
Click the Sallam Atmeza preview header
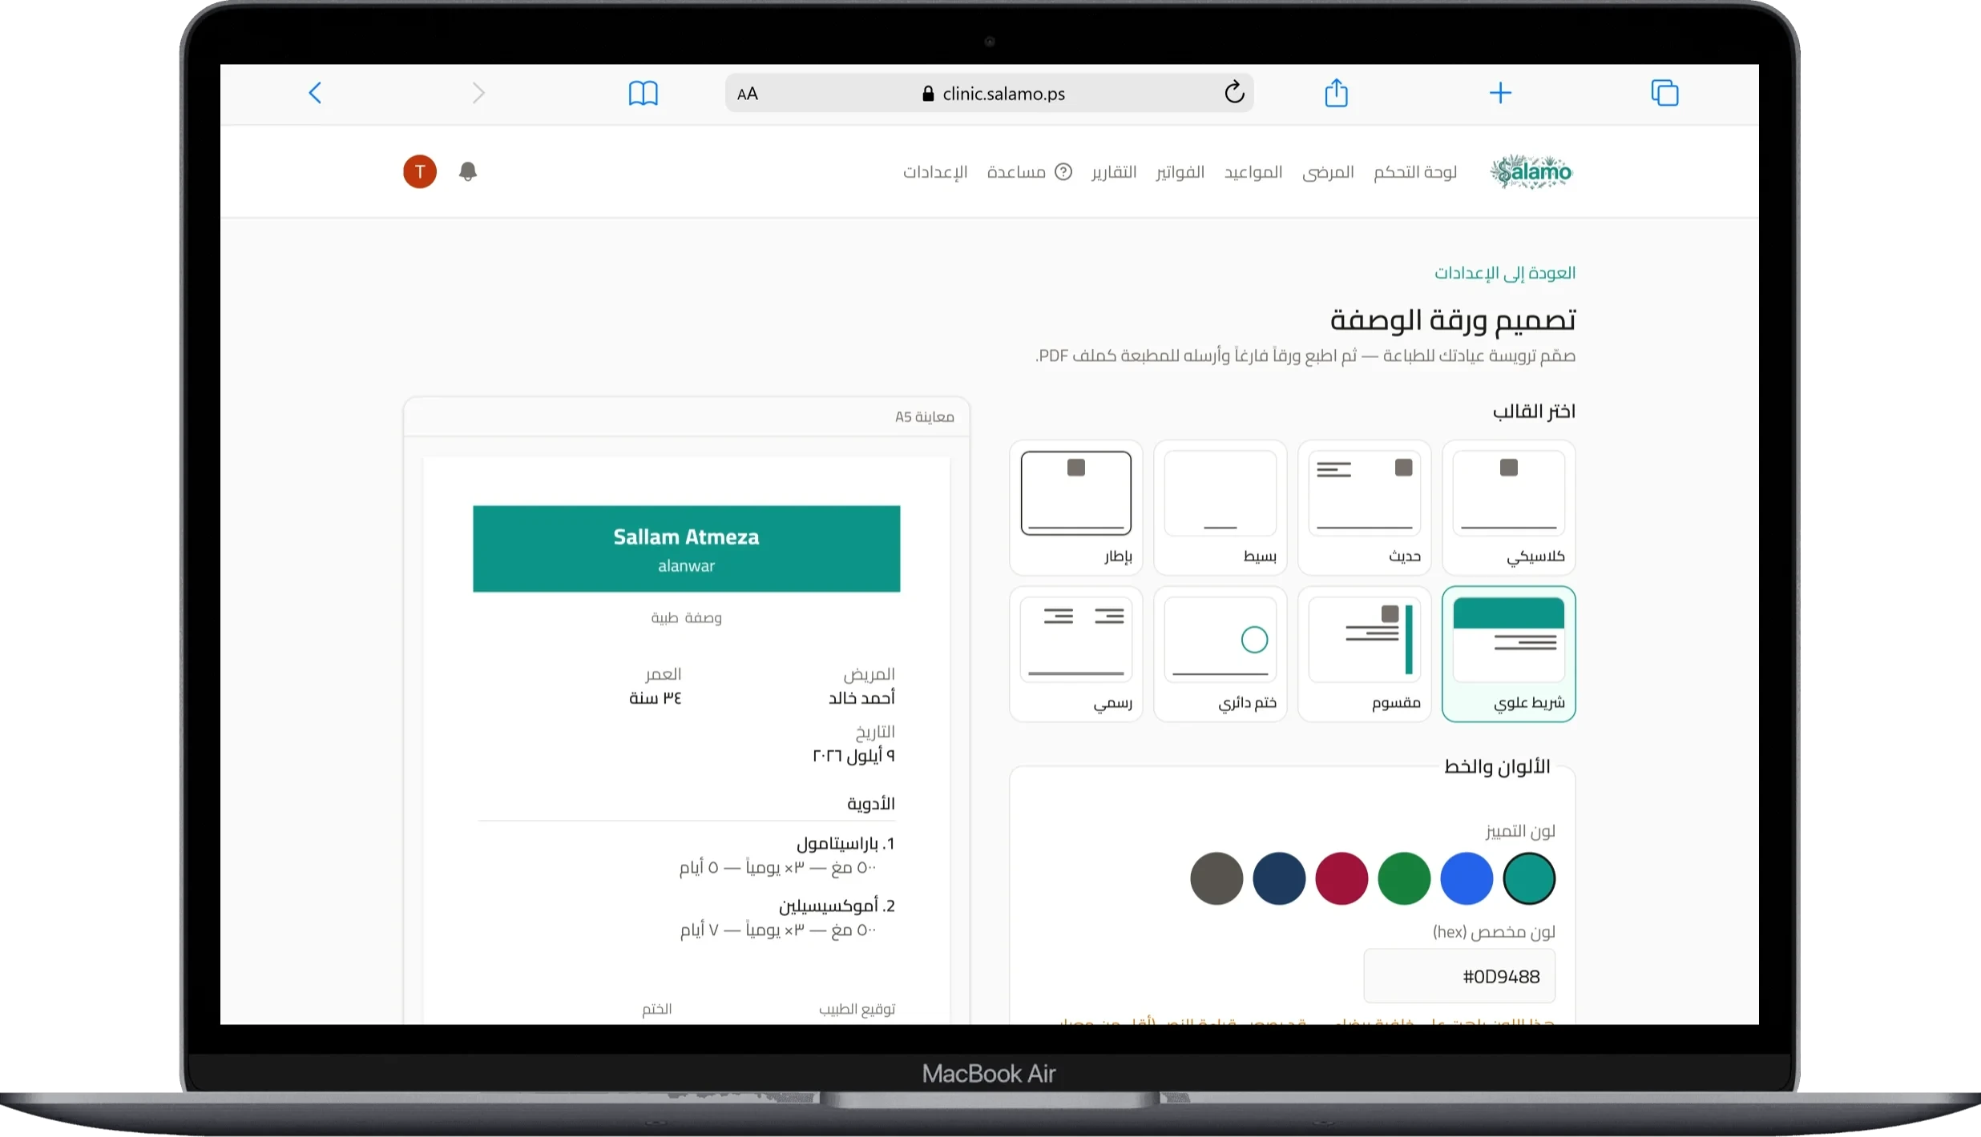coord(686,548)
